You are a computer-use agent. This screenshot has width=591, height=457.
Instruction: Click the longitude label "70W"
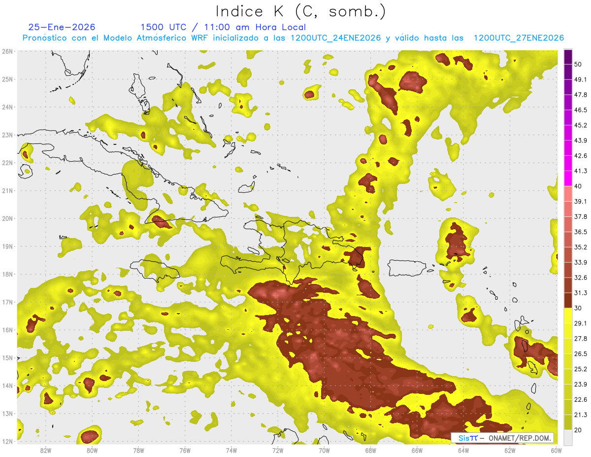pos(324,451)
